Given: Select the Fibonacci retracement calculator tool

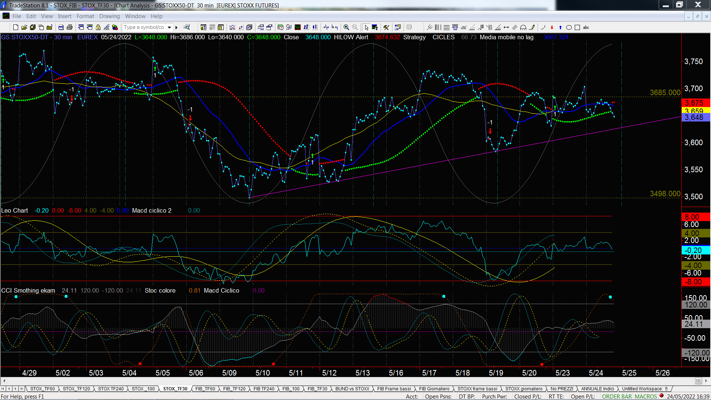Looking at the screenshot, I should tap(455, 27).
